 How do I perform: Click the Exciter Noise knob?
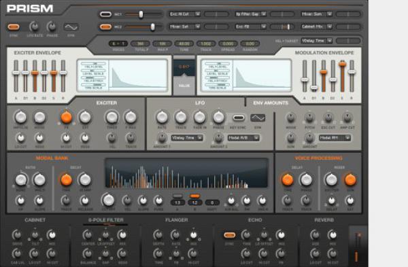click(40, 118)
